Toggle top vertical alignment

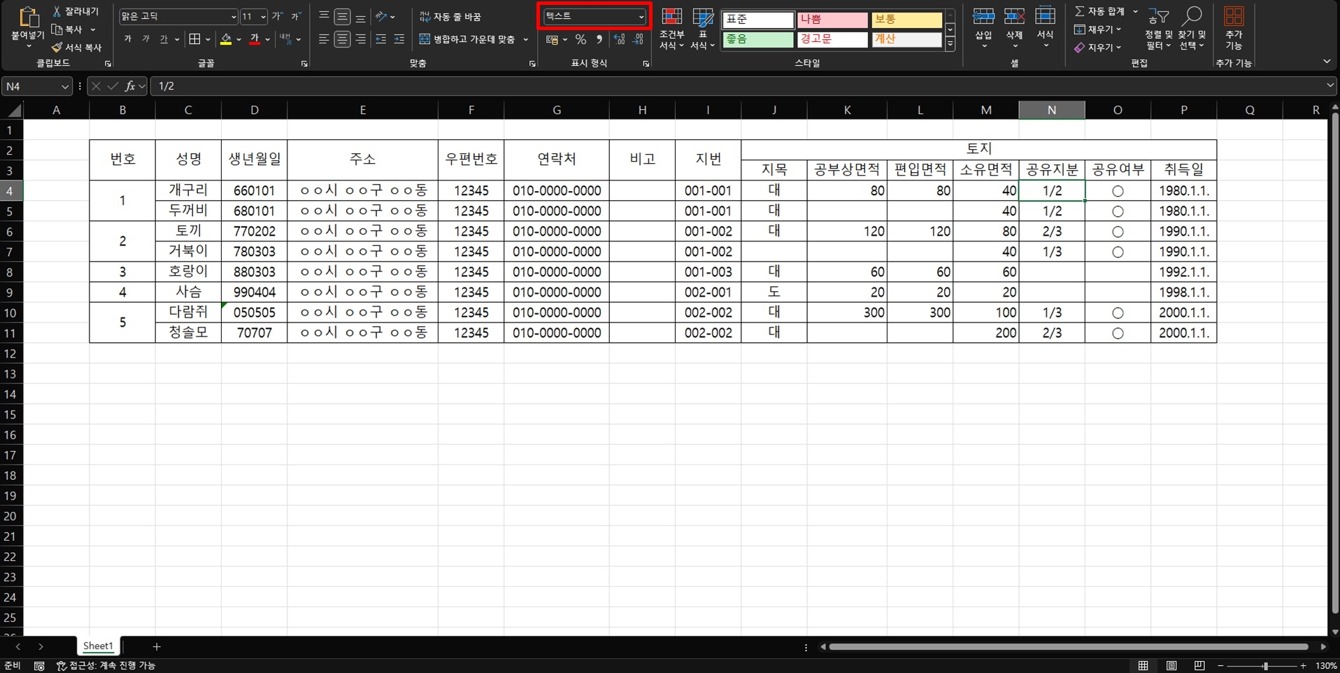(x=324, y=16)
